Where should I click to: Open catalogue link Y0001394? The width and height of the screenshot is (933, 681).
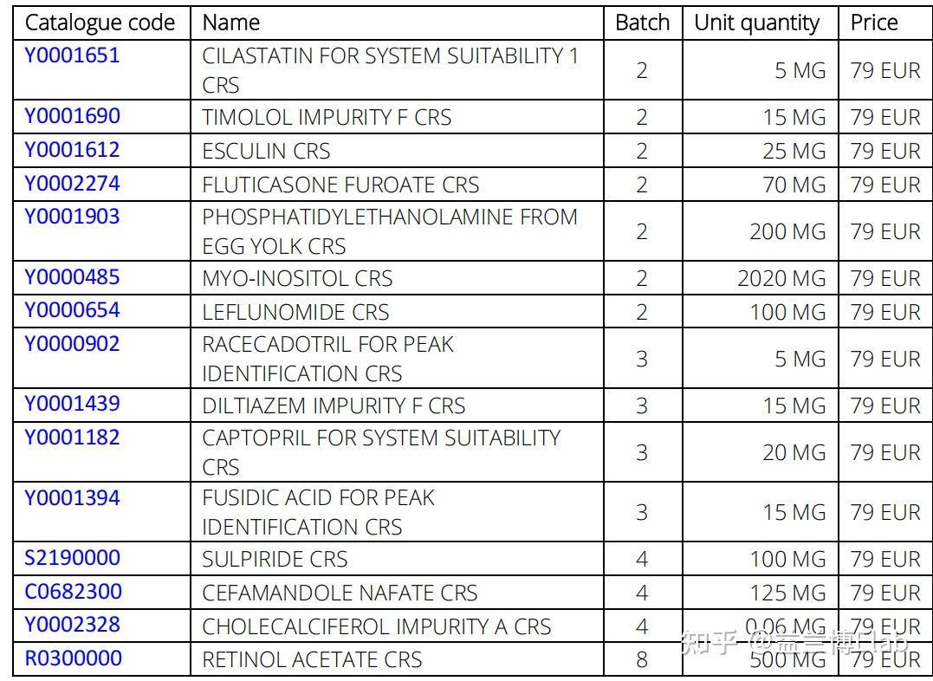click(72, 497)
